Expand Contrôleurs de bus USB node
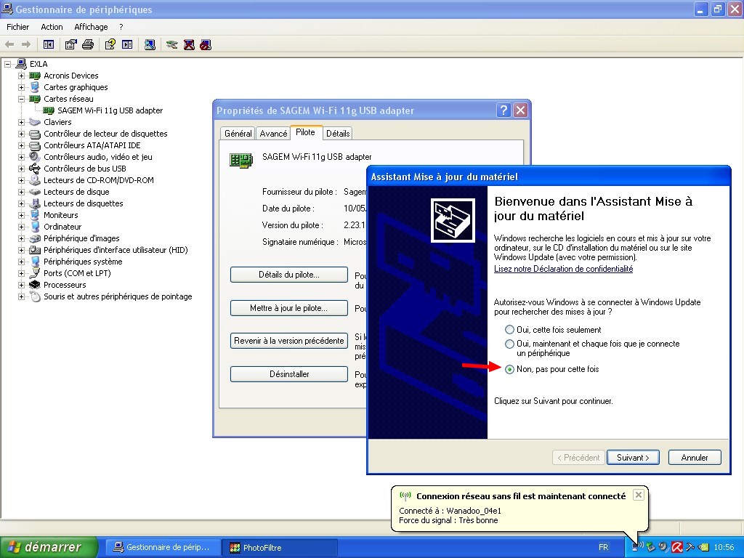744x558 pixels. coord(21,169)
